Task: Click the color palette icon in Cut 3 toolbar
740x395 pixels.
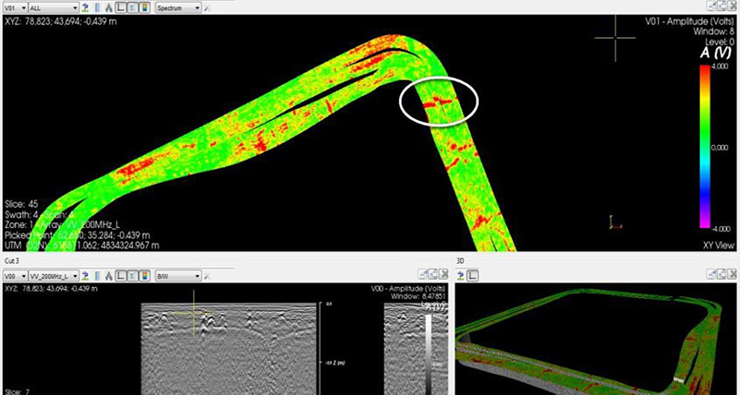Action: pyautogui.click(x=145, y=275)
